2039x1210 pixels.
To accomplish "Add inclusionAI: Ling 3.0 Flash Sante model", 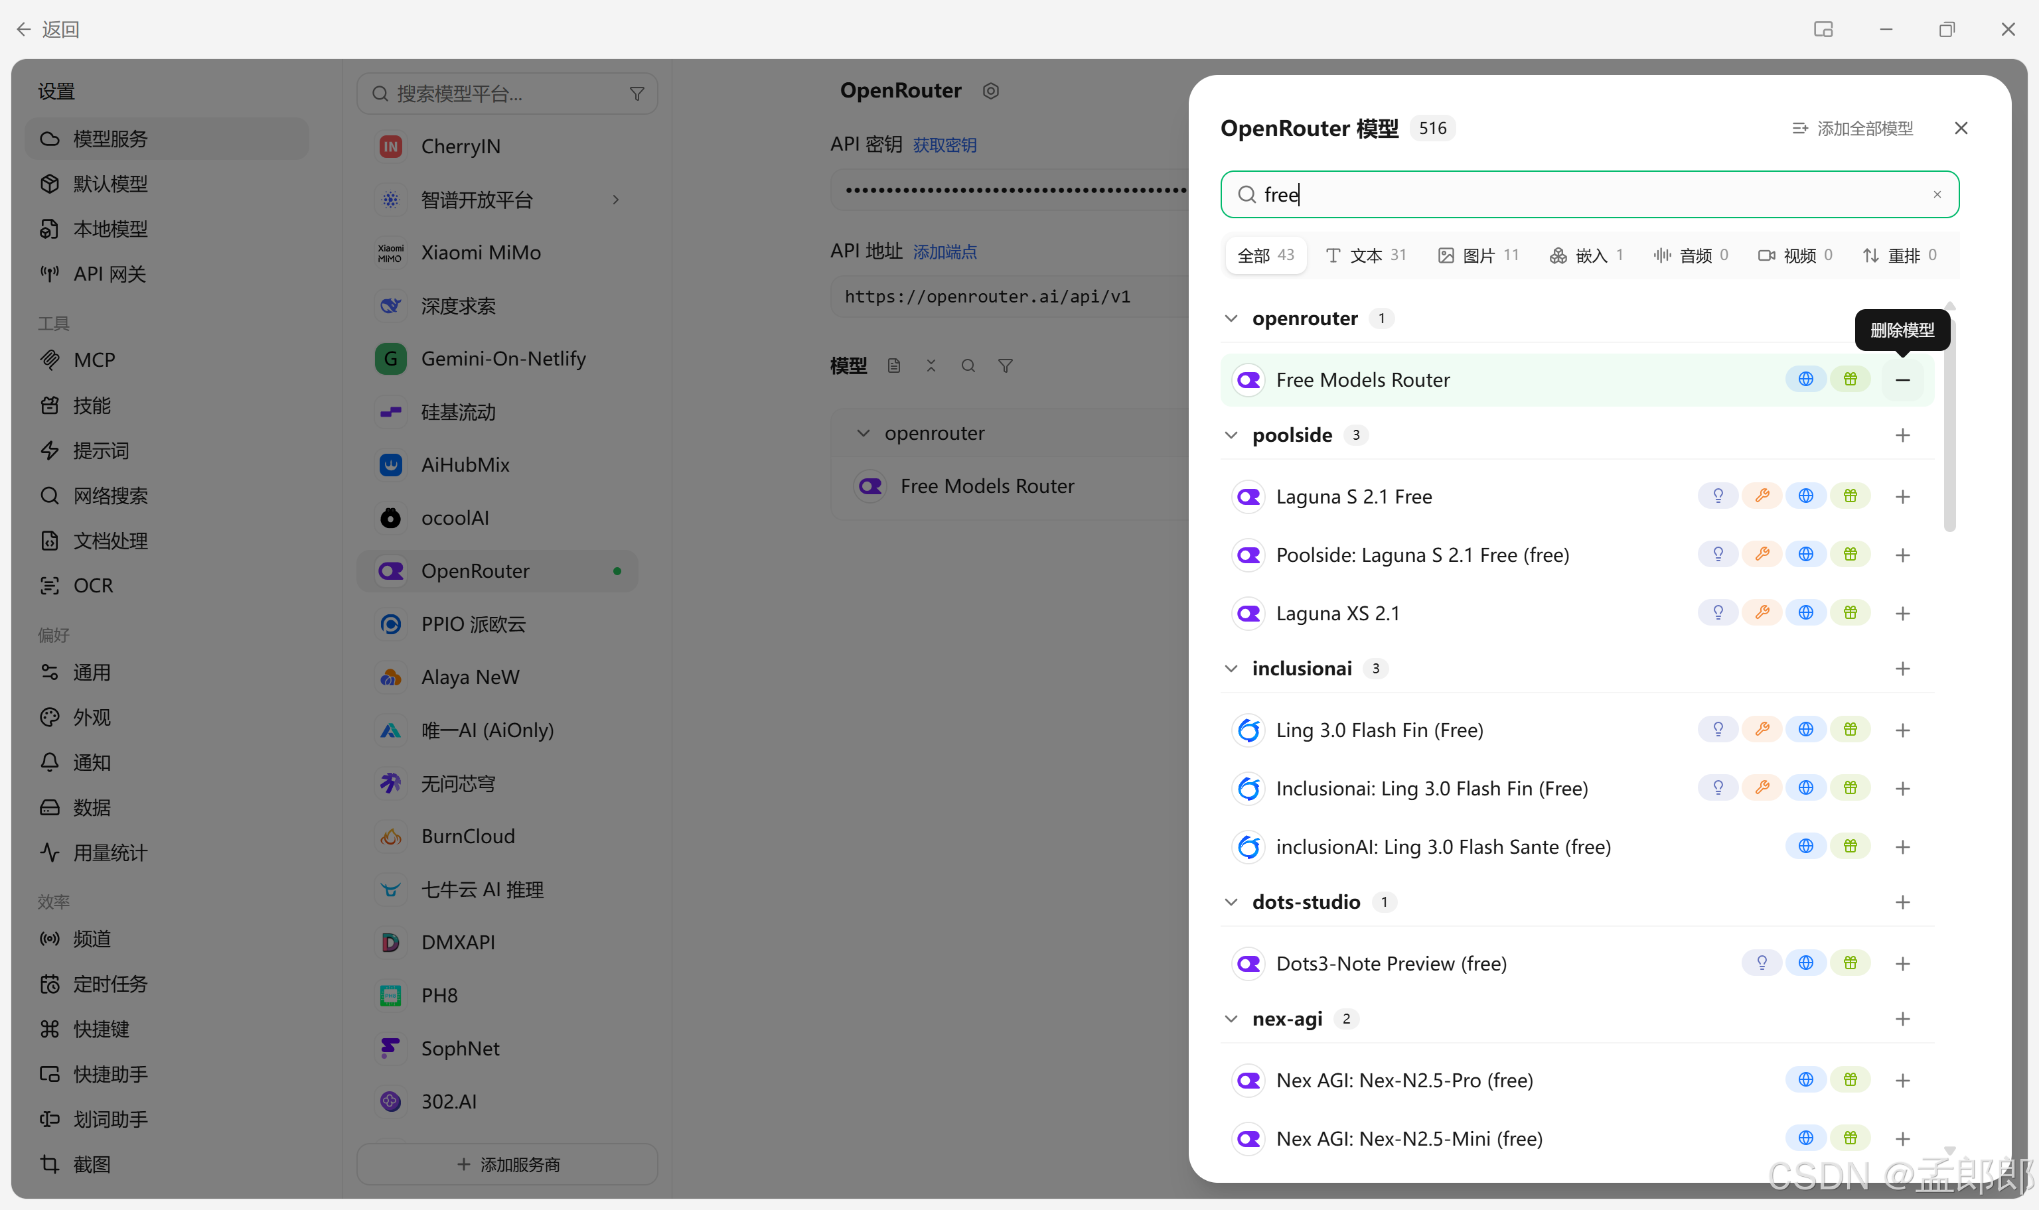I will pyautogui.click(x=1902, y=846).
